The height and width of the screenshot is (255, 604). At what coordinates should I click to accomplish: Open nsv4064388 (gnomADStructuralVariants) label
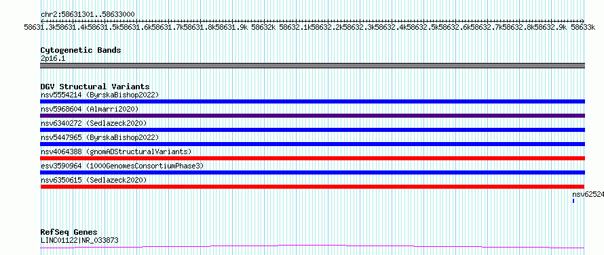tap(116, 152)
